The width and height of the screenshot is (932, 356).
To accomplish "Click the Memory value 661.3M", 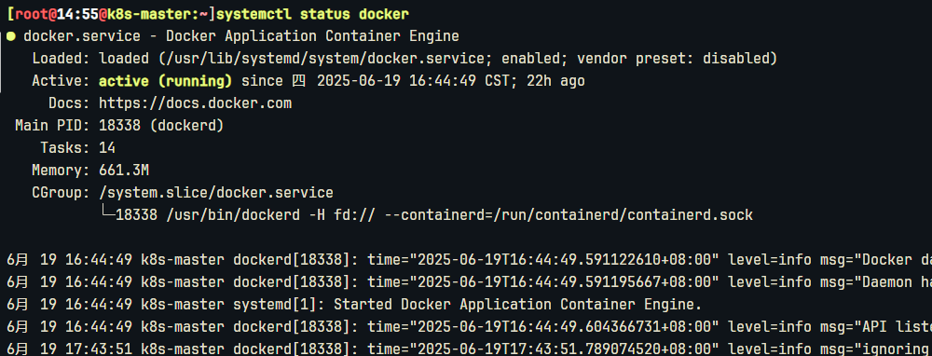I will tap(124, 171).
